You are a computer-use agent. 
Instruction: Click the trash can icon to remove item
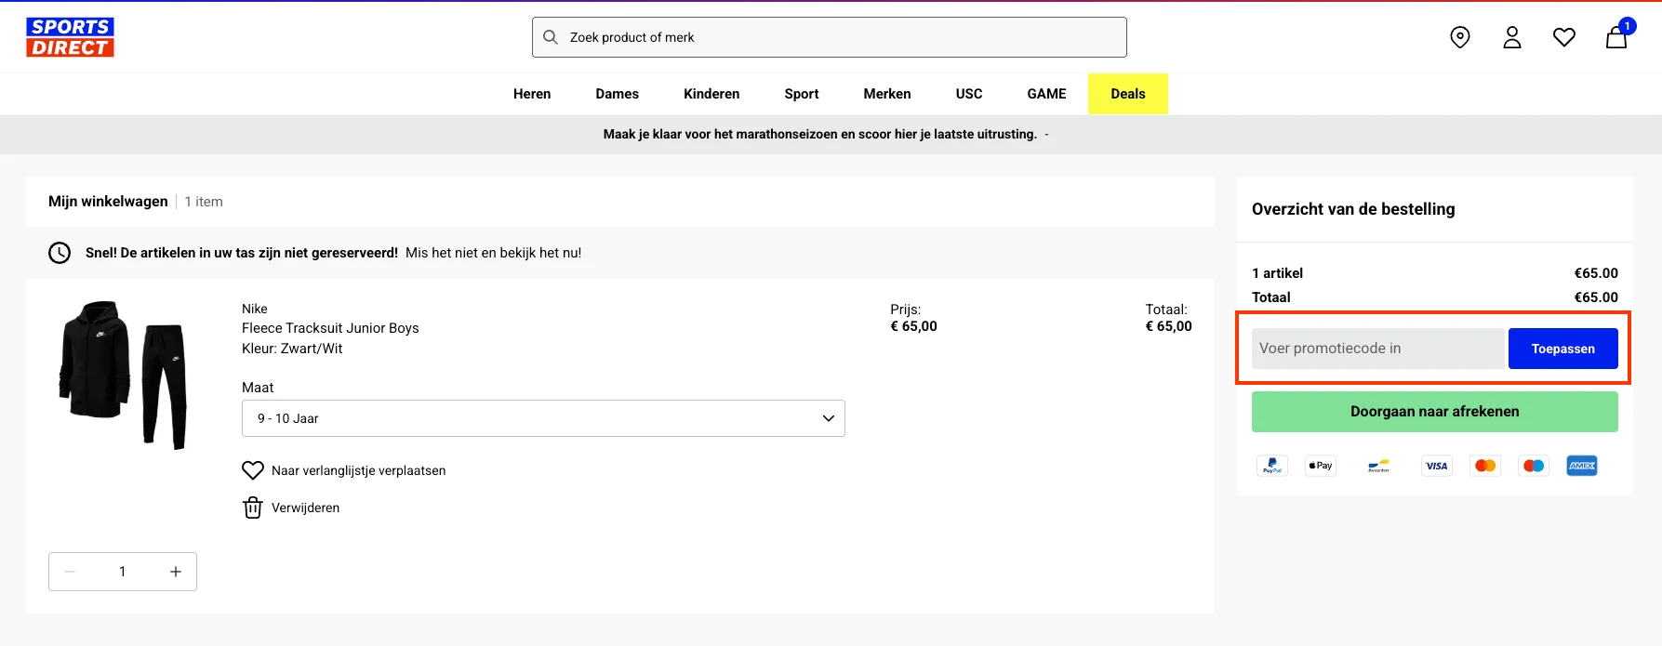[253, 508]
